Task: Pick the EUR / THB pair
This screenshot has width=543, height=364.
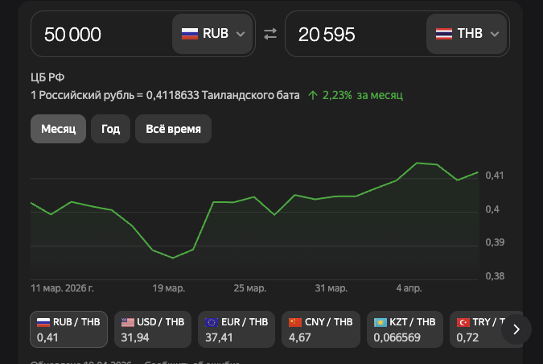Action: pyautogui.click(x=237, y=329)
